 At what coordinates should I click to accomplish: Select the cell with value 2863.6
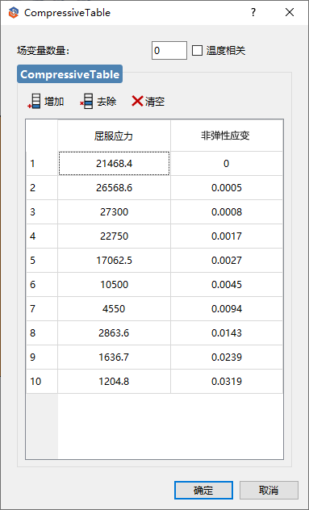point(115,333)
